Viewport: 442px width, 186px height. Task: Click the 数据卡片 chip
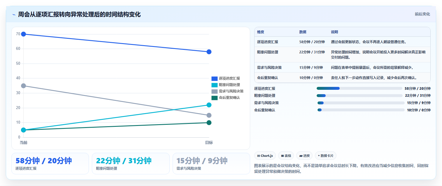point(326,156)
